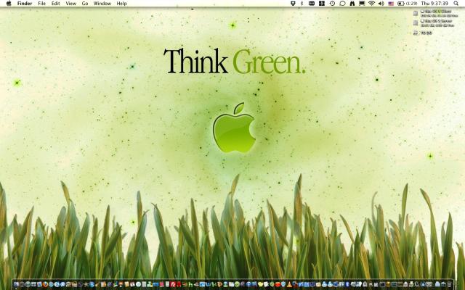This screenshot has width=465, height=290.
Task: Open the Window menu
Action: pyautogui.click(x=102, y=3)
